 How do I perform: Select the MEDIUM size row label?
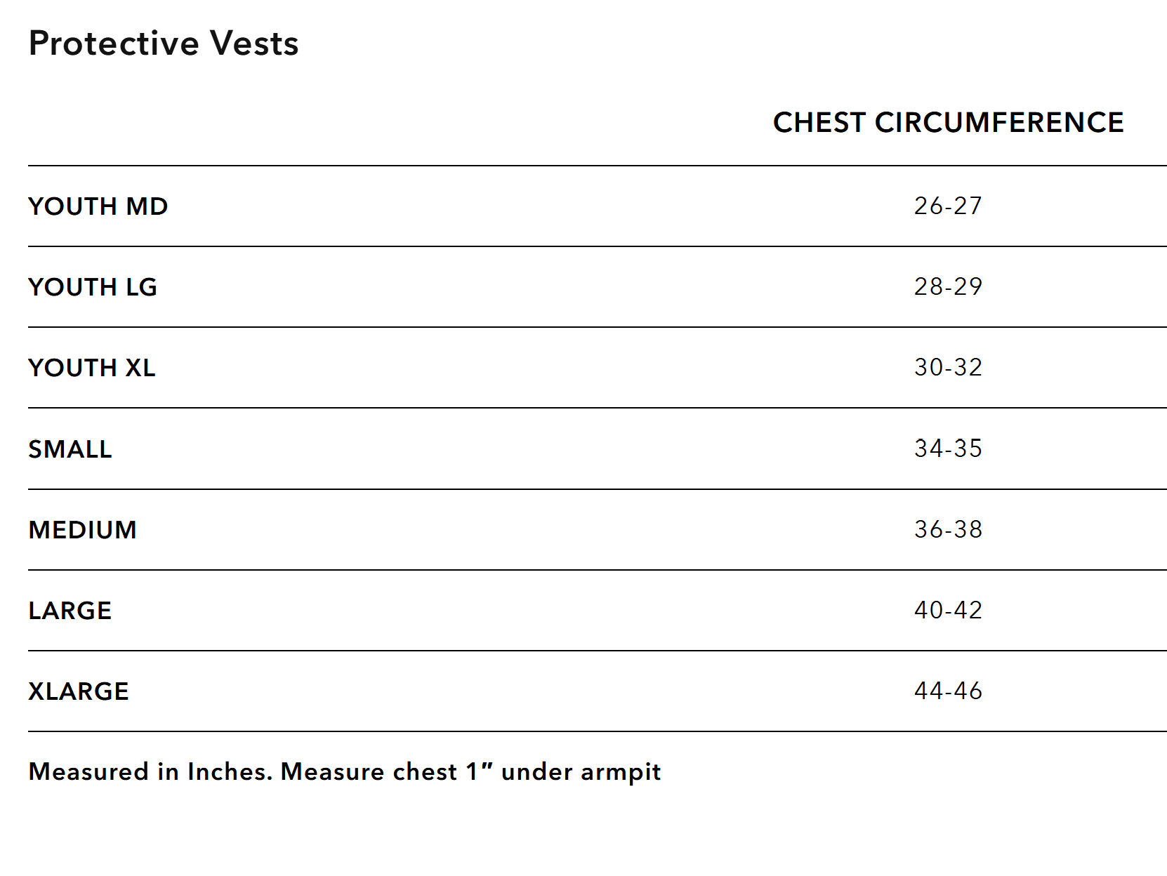click(x=83, y=530)
